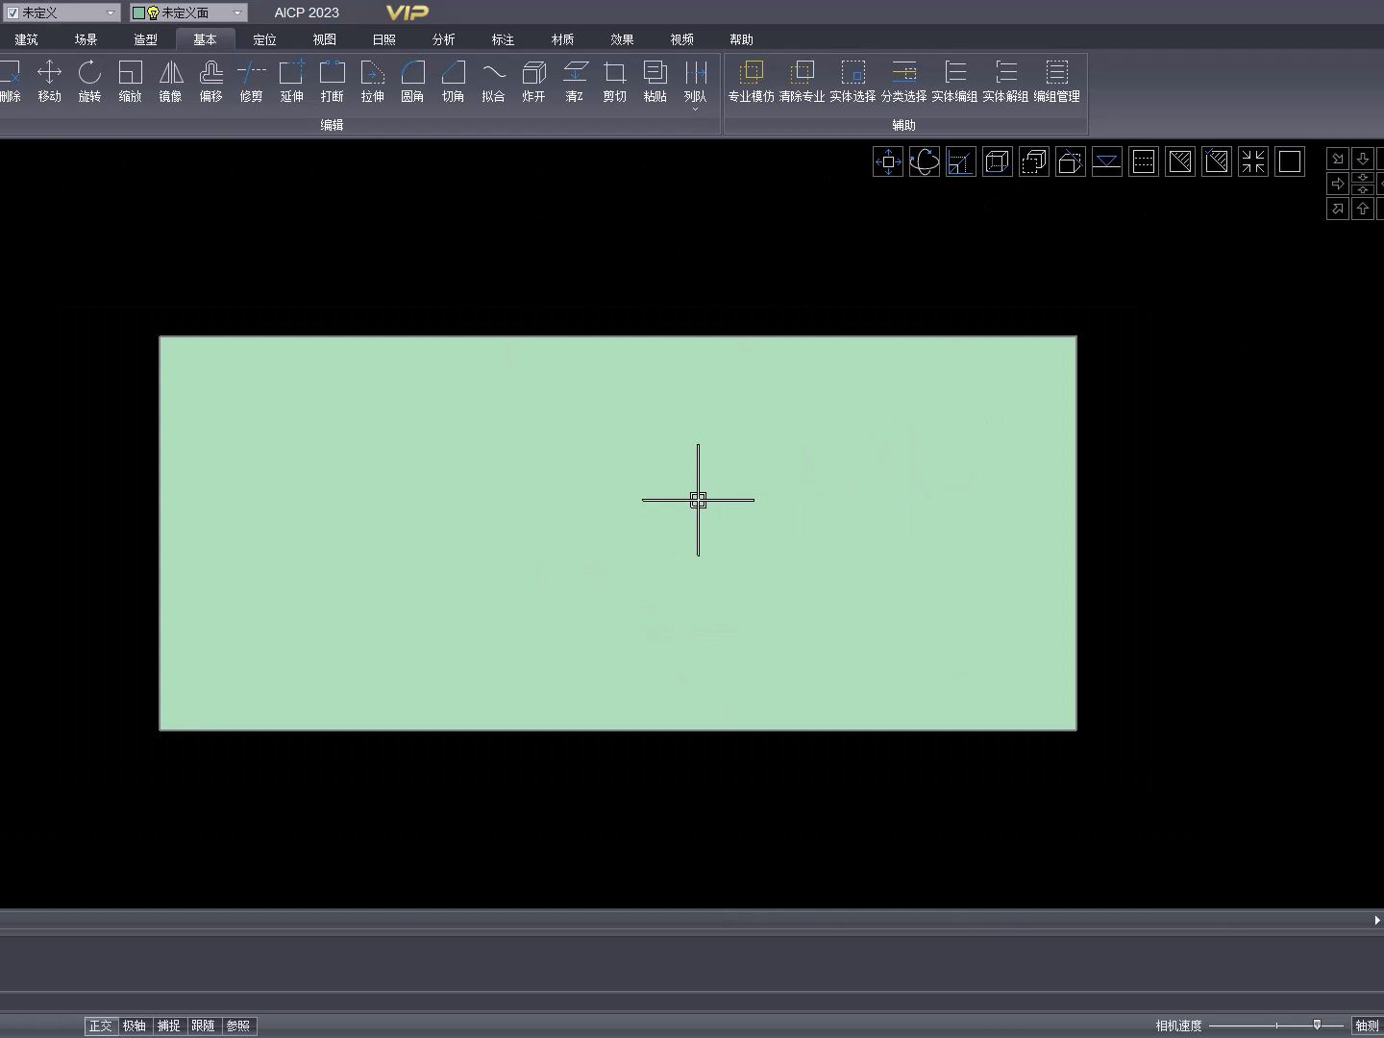Screen dimensions: 1384x1038
Task: Select the 拉伸 (Stretch) tool
Action: click(x=372, y=82)
